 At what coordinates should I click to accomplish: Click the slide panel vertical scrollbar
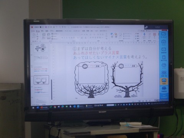point(52,89)
